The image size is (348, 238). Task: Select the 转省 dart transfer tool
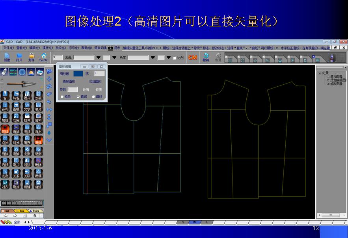pos(16,96)
